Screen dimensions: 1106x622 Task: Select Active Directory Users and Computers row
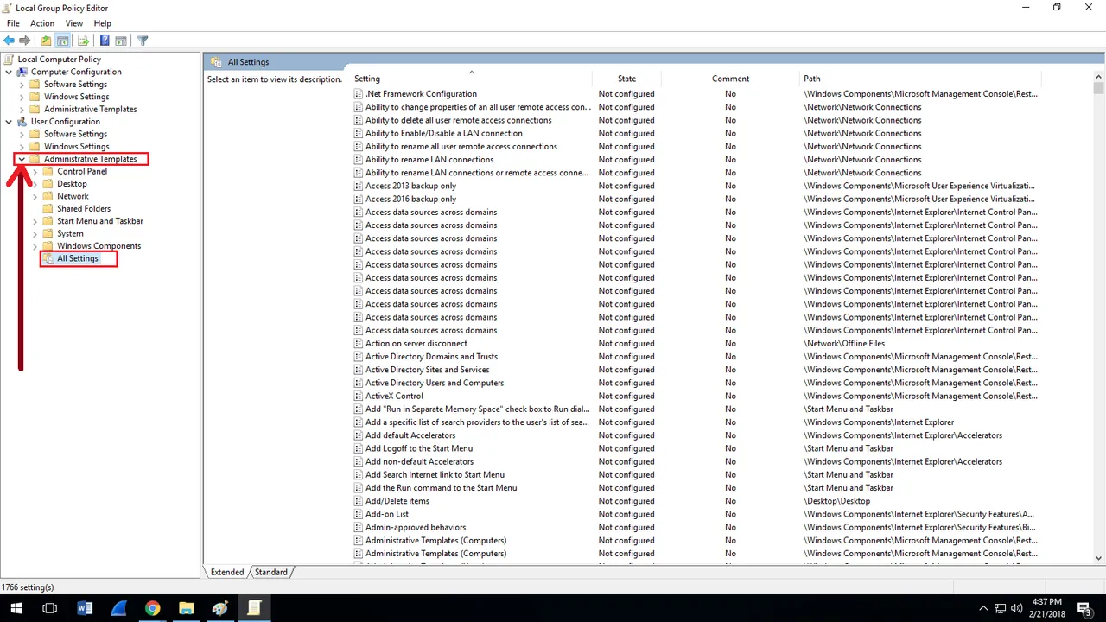click(435, 383)
